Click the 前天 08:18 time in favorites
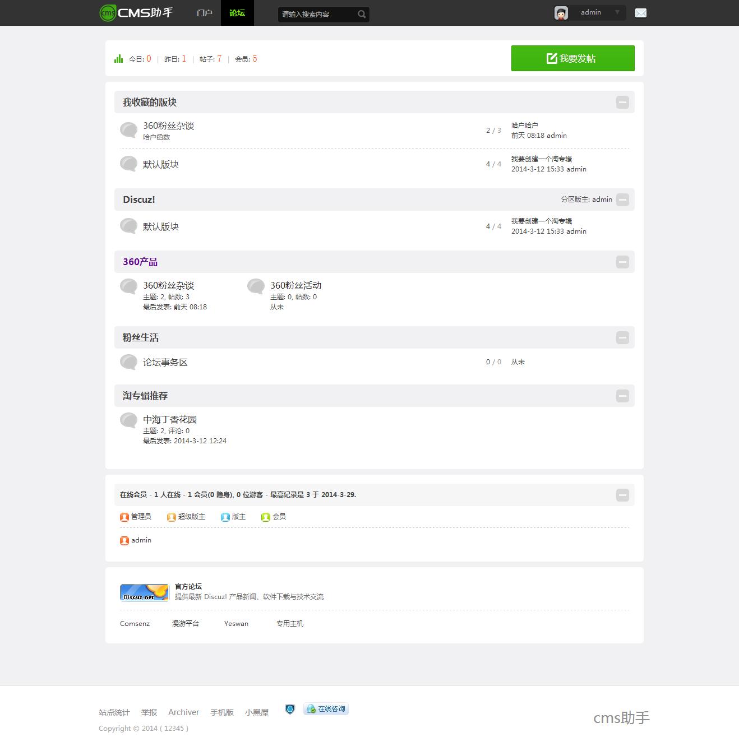The height and width of the screenshot is (742, 739). (x=528, y=136)
